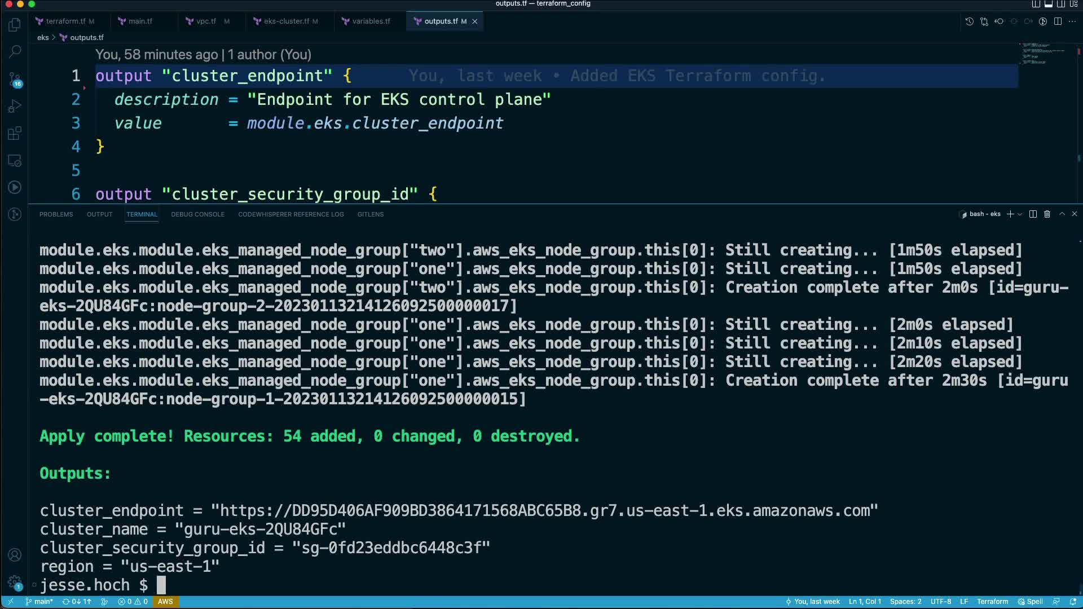Image resolution: width=1083 pixels, height=609 pixels.
Task: Open the Extensions view
Action: pos(15,134)
